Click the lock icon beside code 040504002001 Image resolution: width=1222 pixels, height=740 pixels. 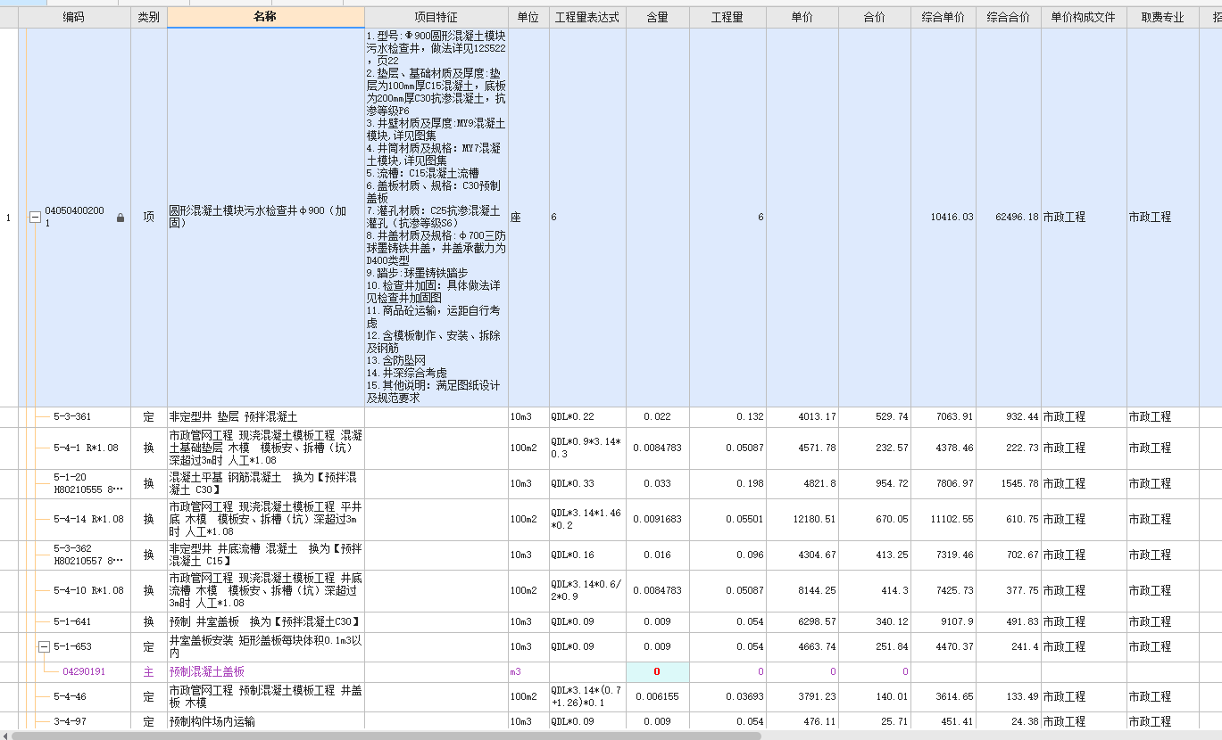[121, 218]
